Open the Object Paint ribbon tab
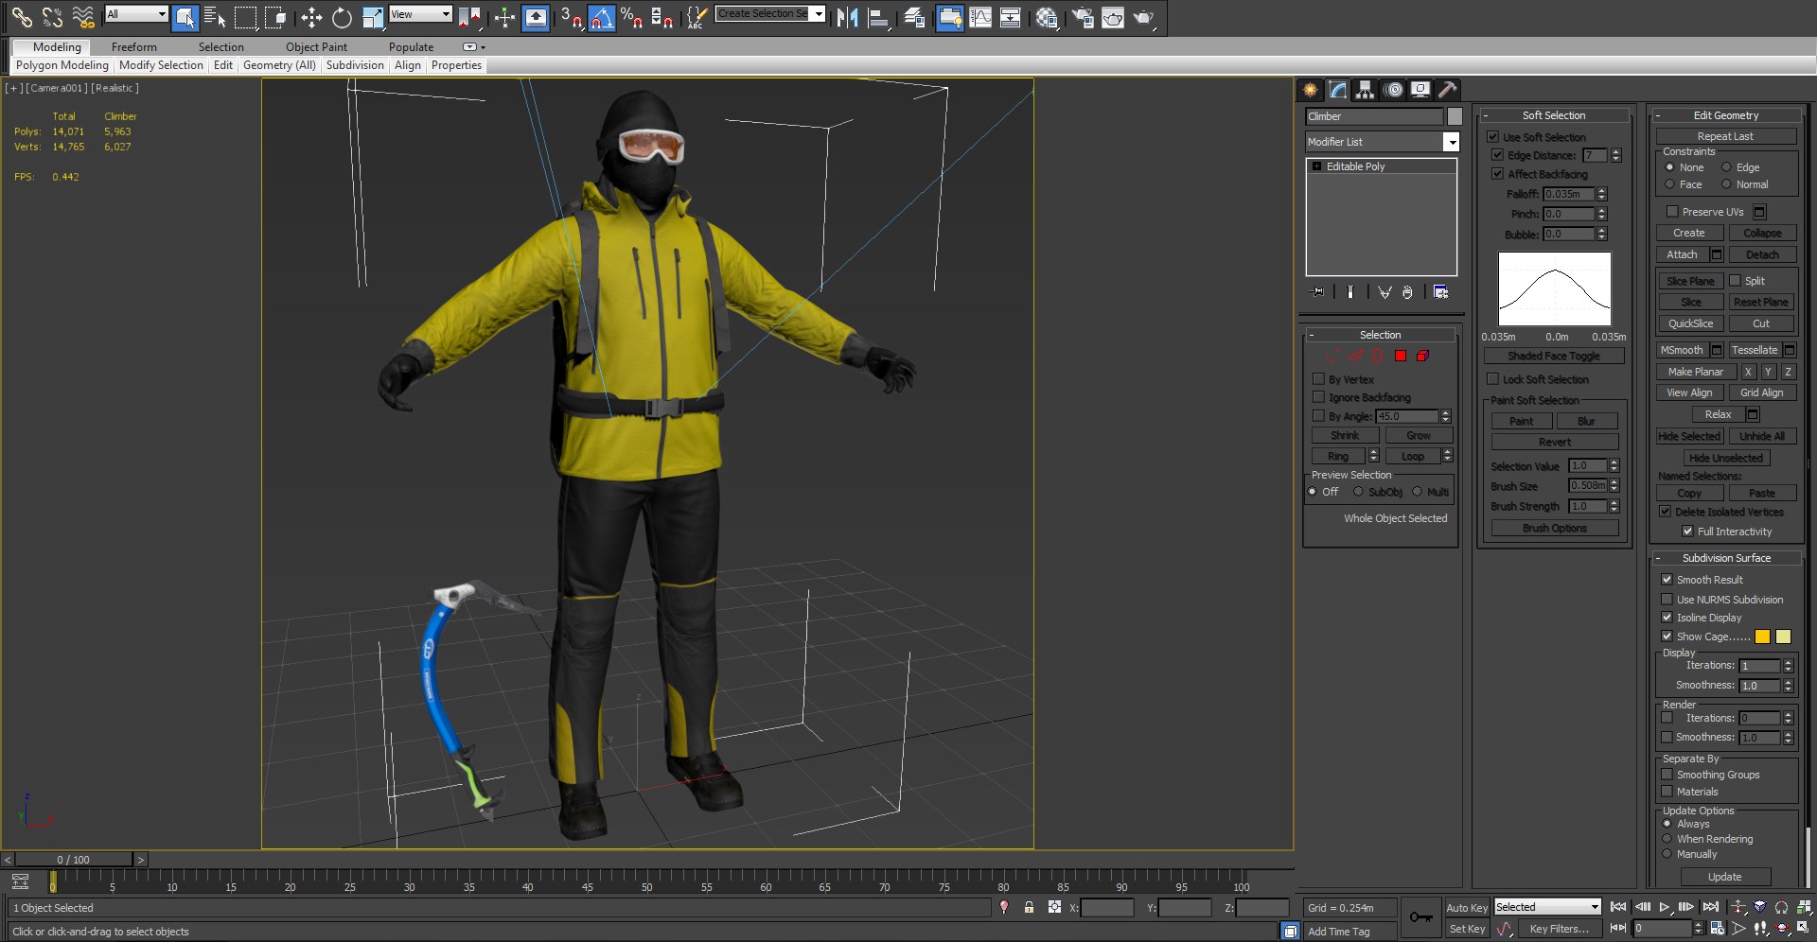1817x942 pixels. (316, 47)
